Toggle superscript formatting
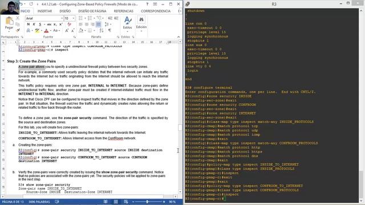The image size is (365, 205). (61, 24)
